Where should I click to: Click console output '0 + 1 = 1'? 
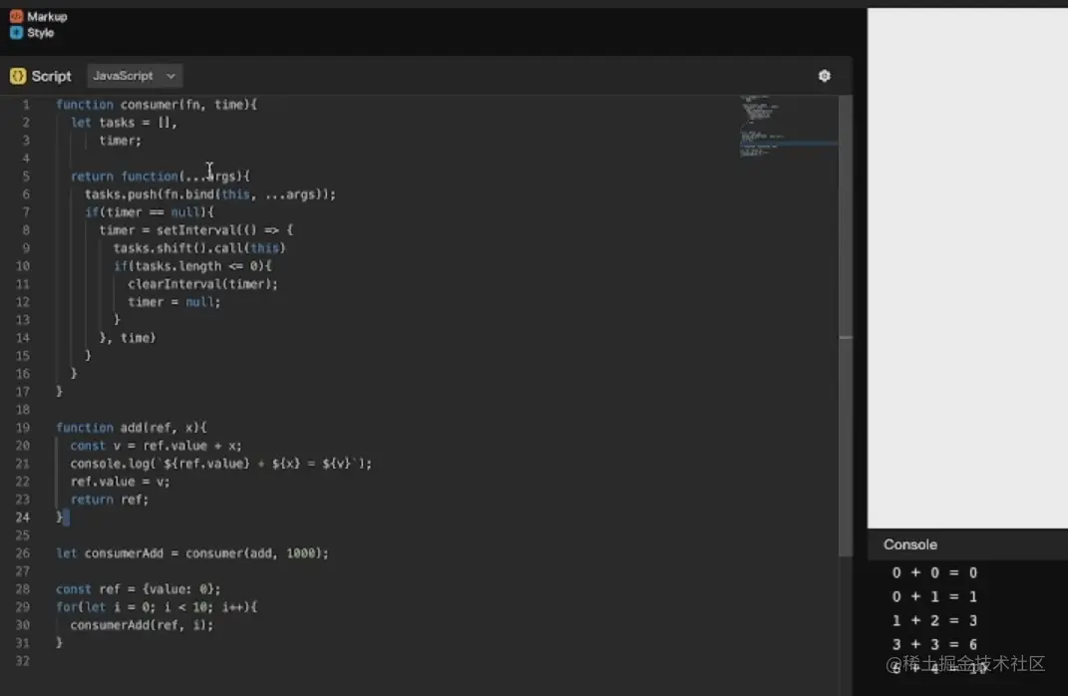[x=934, y=597]
